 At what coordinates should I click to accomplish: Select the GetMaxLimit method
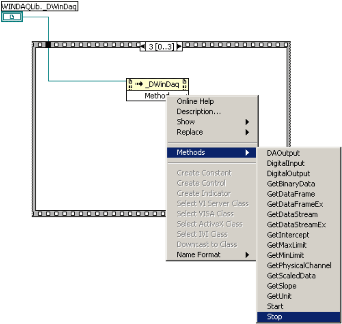point(299,245)
